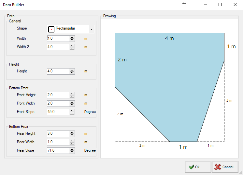Maximize the Dam Builder window
The width and height of the screenshot is (243, 175).
[220, 5]
